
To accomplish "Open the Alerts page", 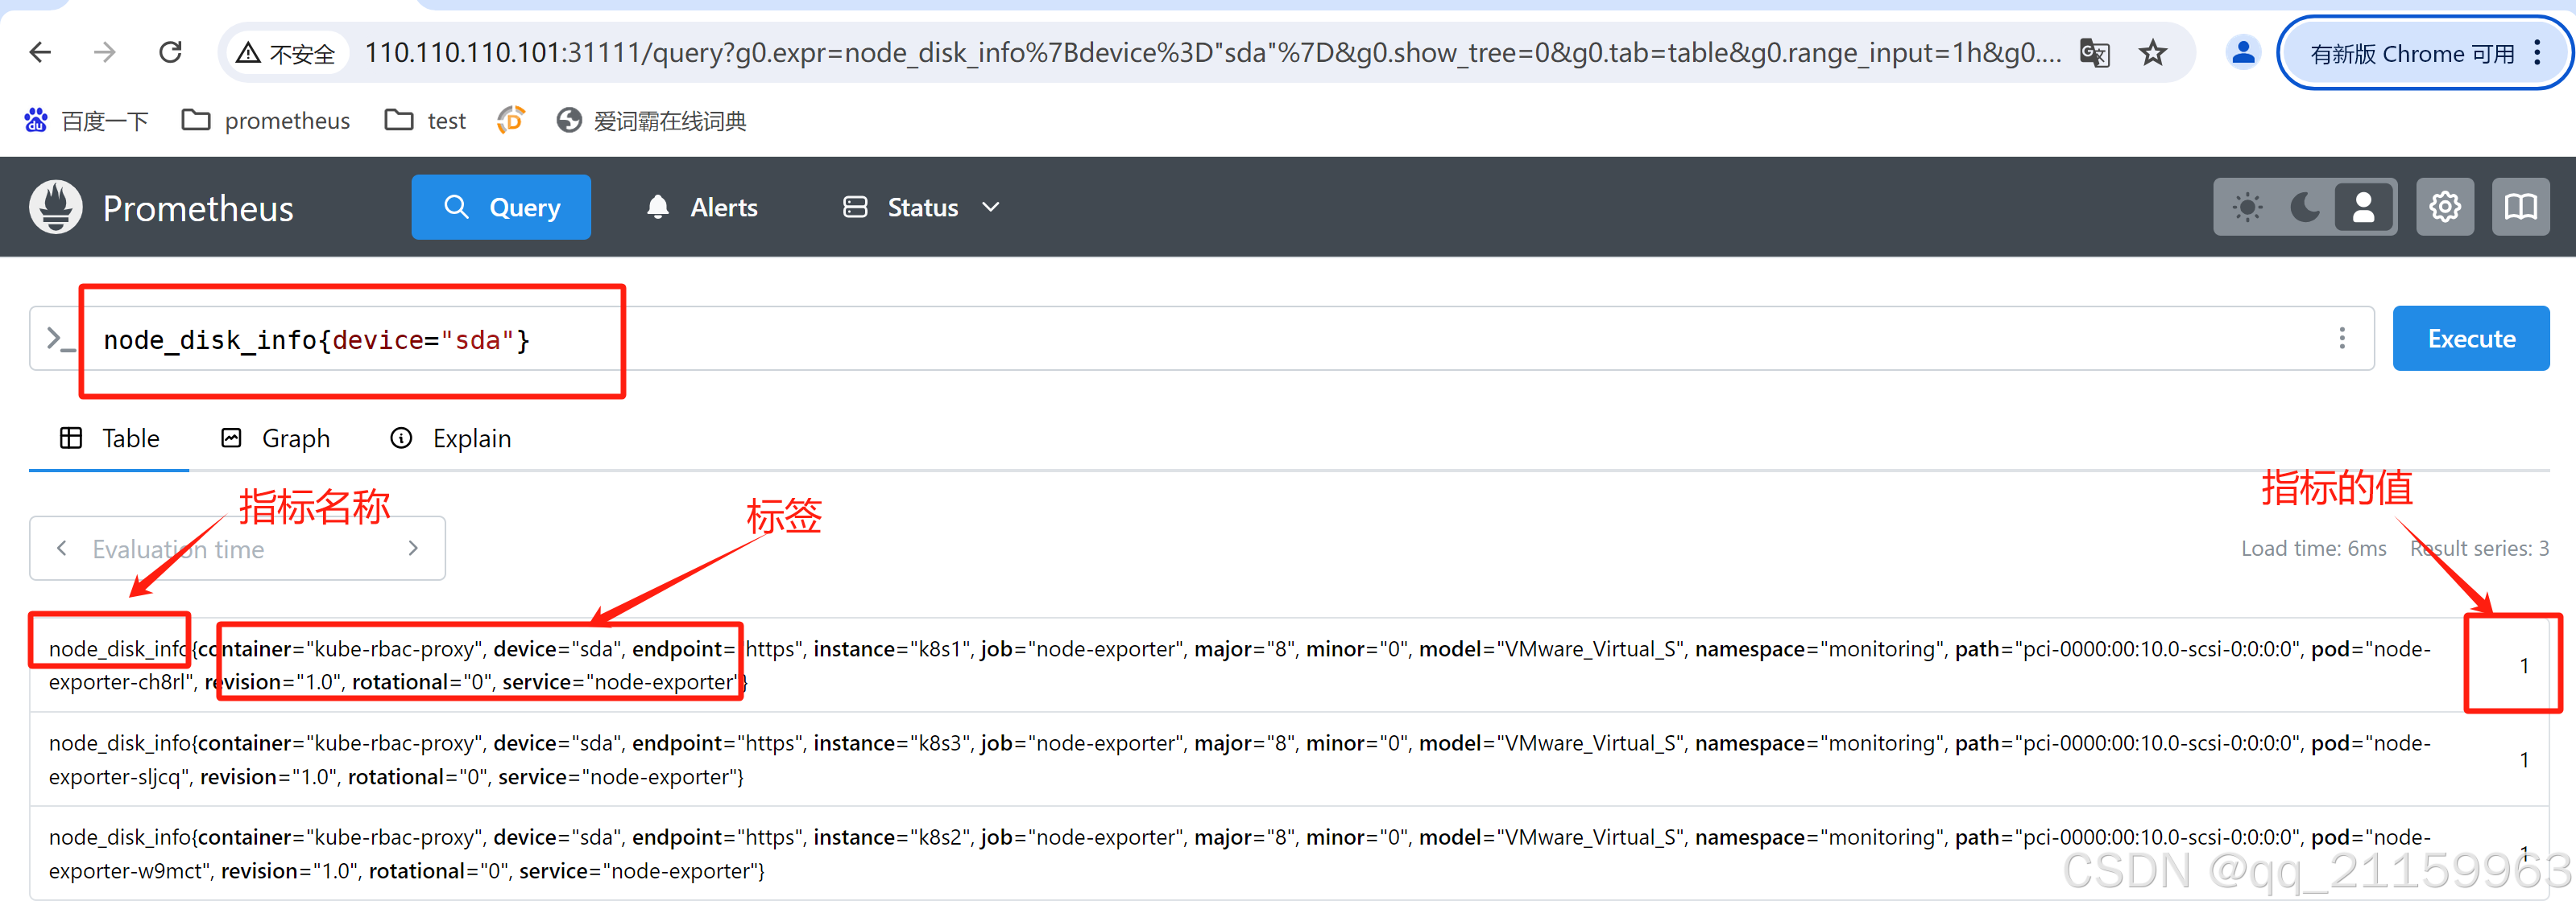I will pyautogui.click(x=702, y=207).
